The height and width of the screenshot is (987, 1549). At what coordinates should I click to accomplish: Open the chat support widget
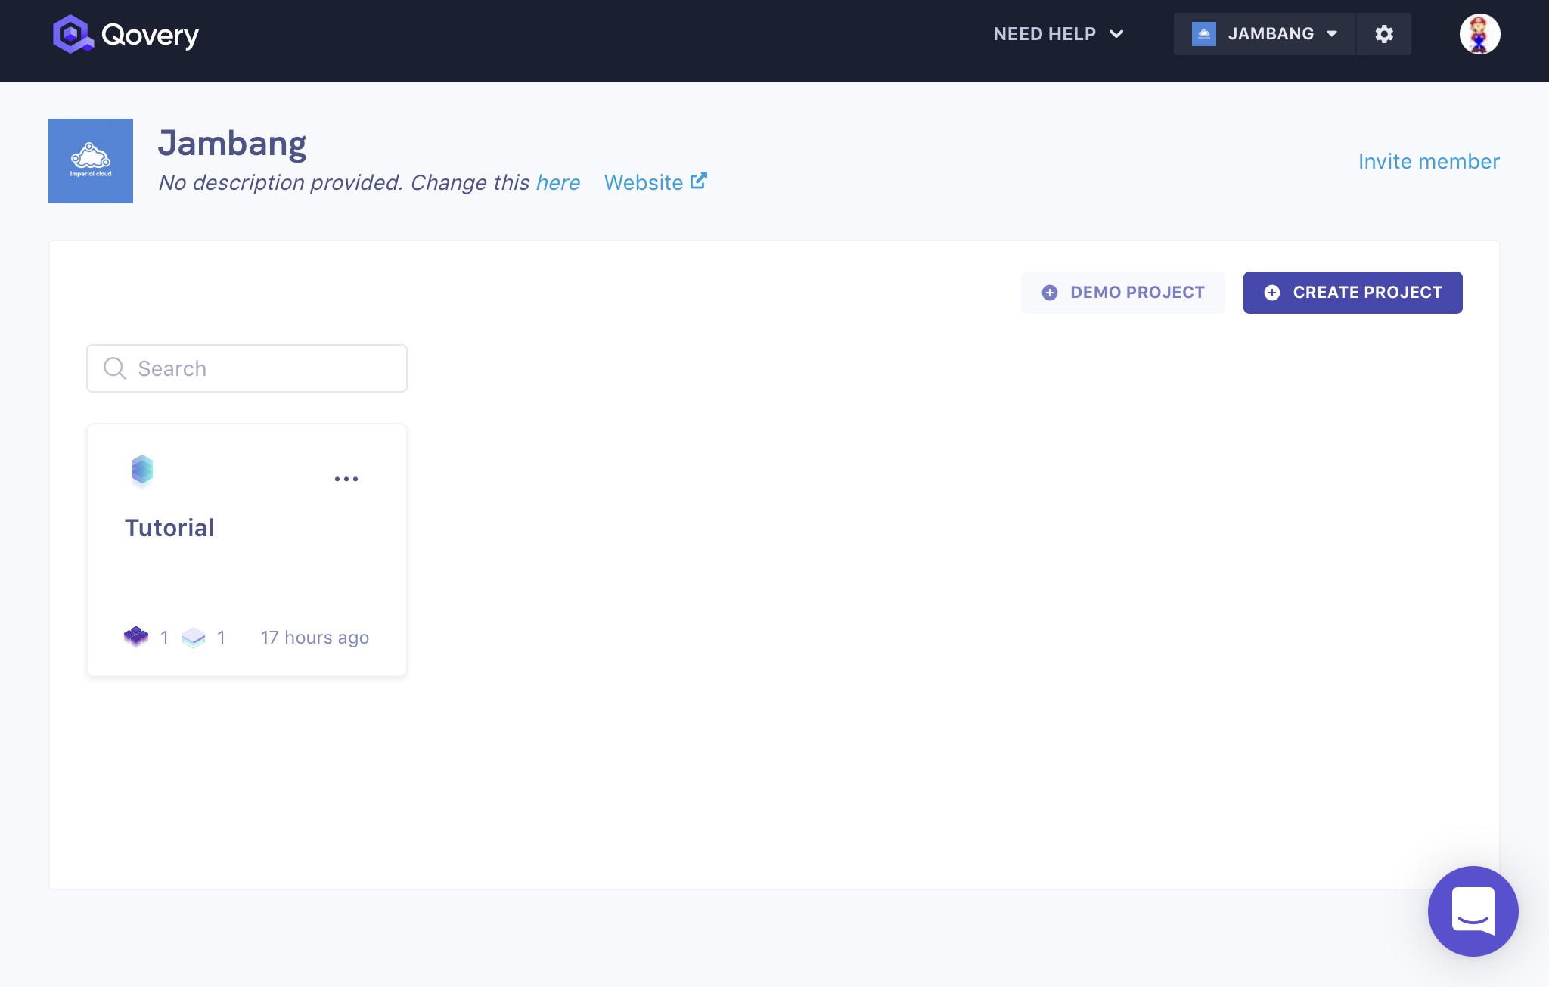[1473, 911]
